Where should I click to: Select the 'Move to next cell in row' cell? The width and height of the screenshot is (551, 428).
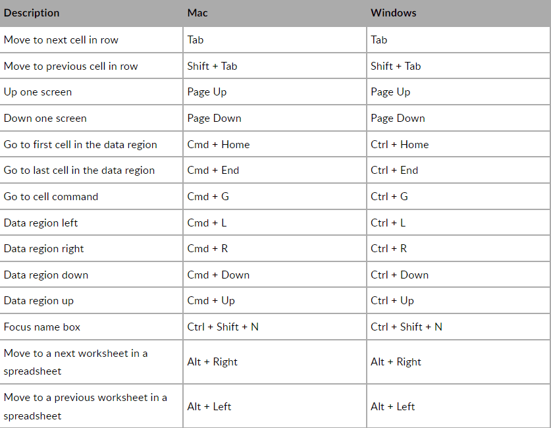61,40
